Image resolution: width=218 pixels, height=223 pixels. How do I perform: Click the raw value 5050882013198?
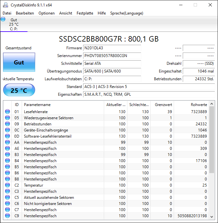tap(192, 216)
